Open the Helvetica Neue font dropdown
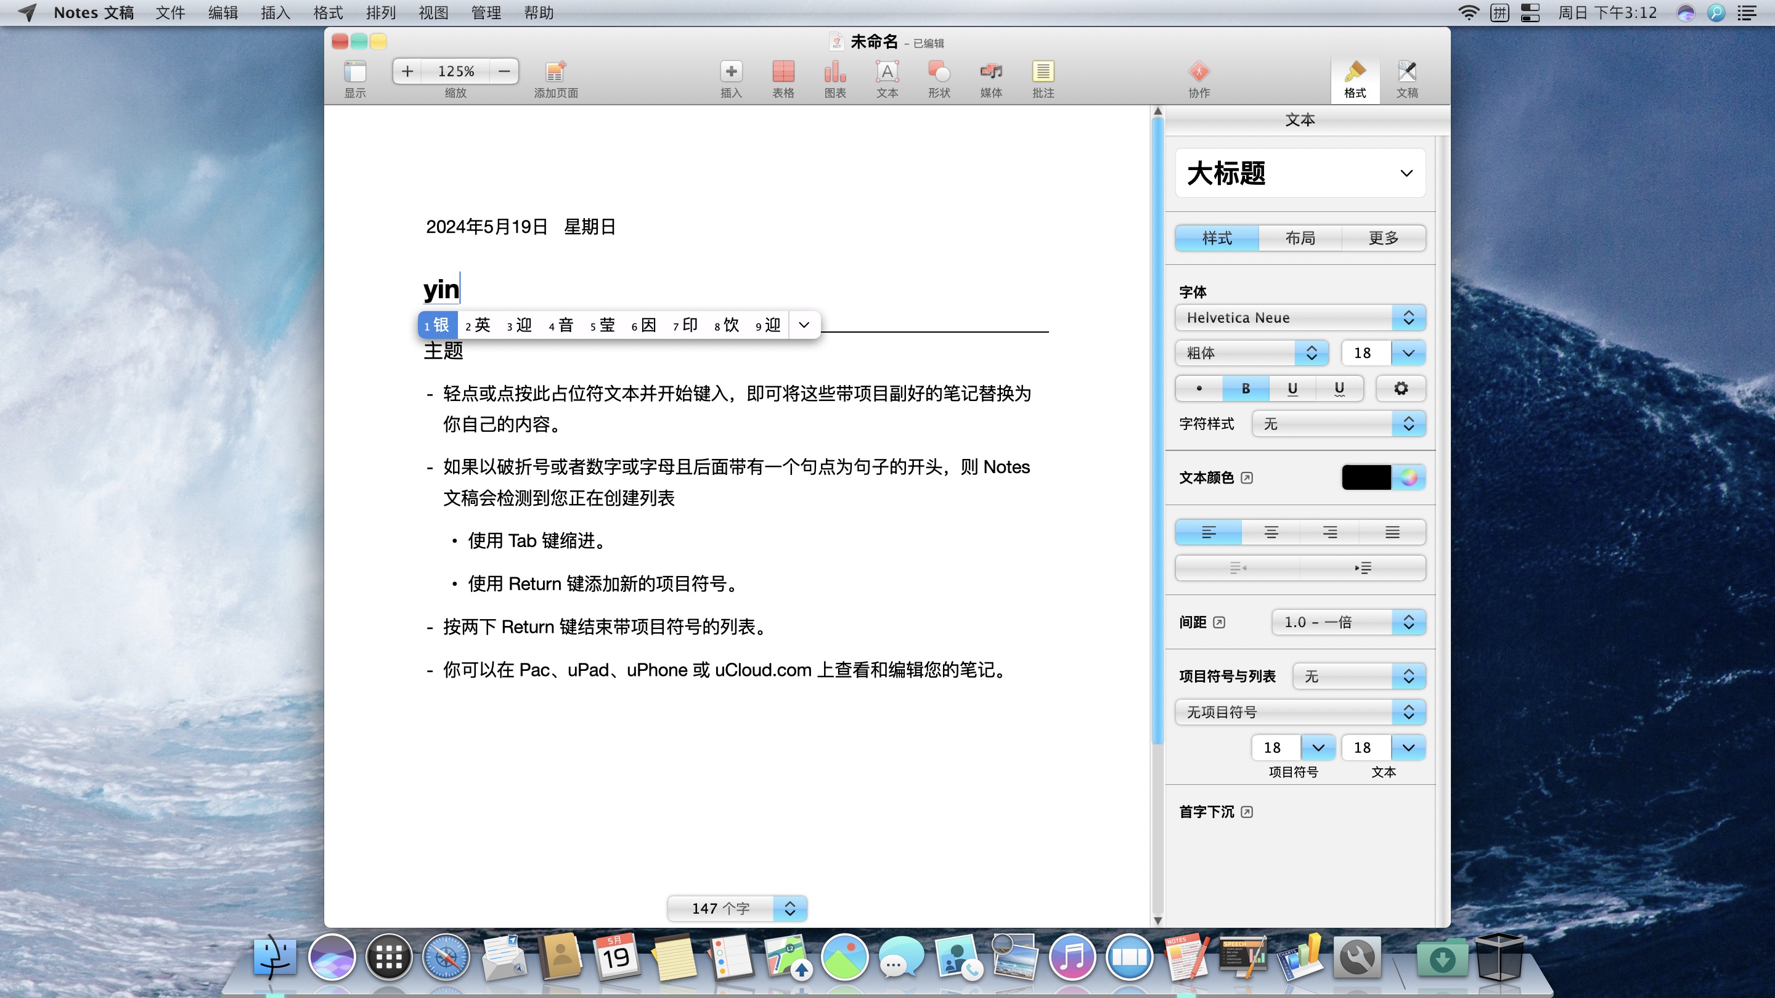This screenshot has height=998, width=1775. click(x=1300, y=317)
